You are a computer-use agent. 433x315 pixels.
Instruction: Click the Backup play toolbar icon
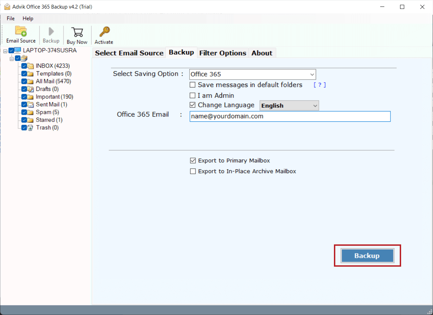[x=51, y=32]
